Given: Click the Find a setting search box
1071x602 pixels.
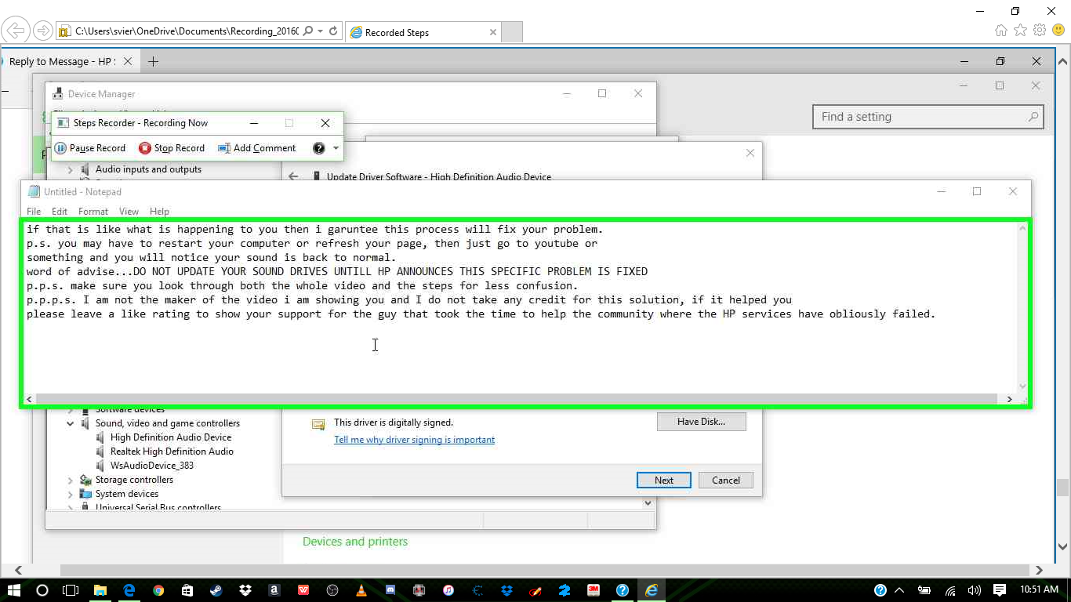Looking at the screenshot, I should 928,117.
